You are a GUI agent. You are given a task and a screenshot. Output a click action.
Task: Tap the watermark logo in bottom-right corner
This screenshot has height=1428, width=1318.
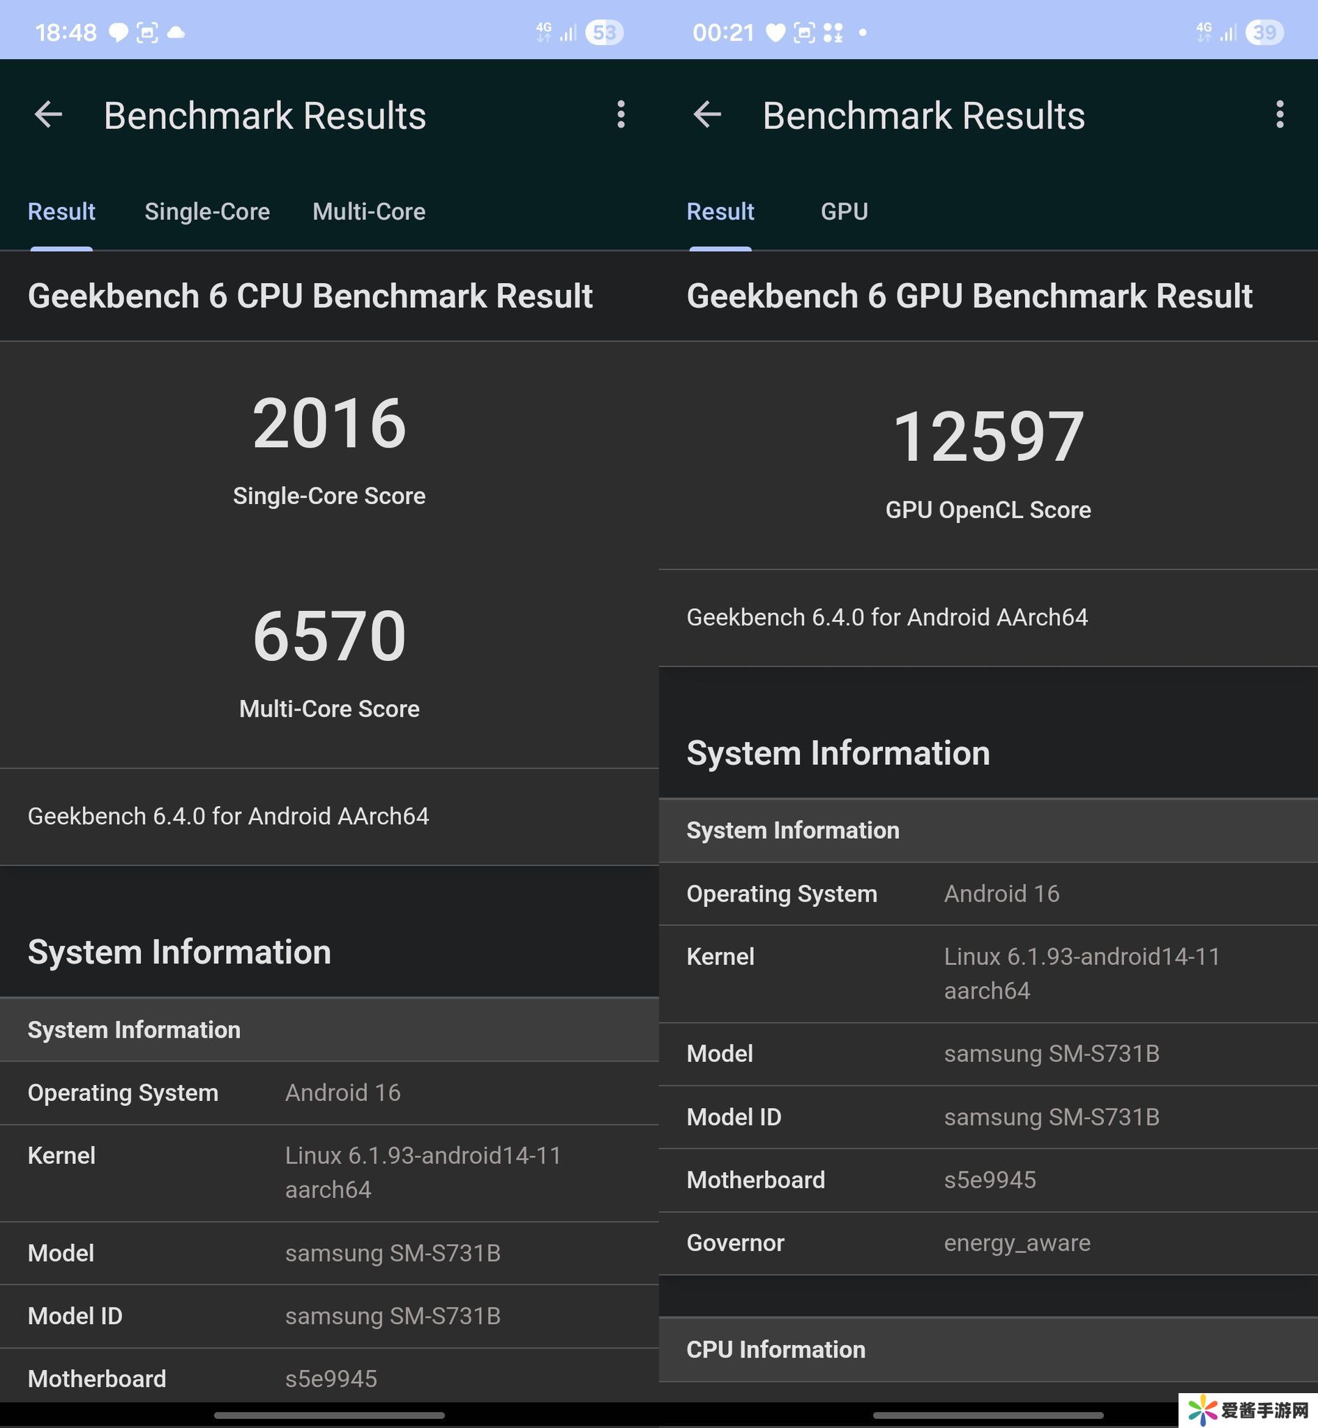point(1247,1410)
